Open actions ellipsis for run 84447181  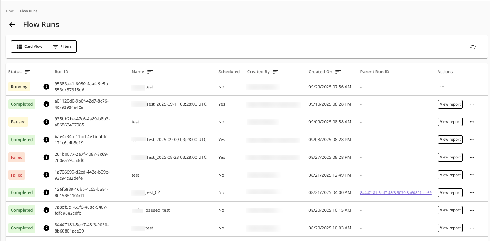coord(472,228)
